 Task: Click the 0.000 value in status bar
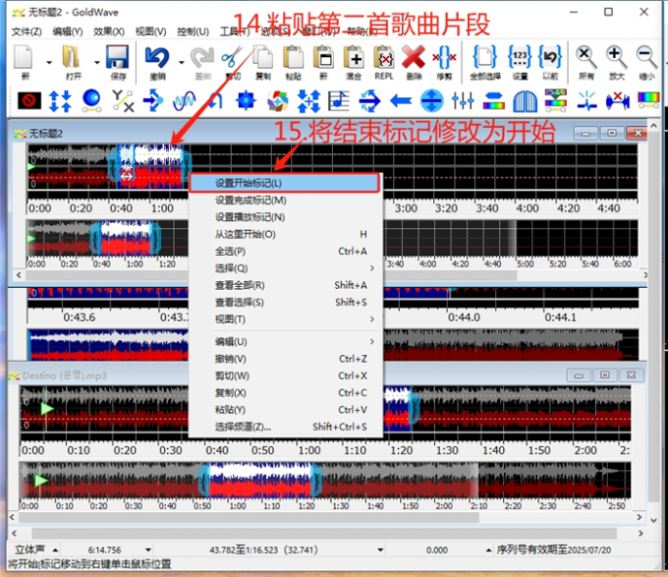[437, 550]
